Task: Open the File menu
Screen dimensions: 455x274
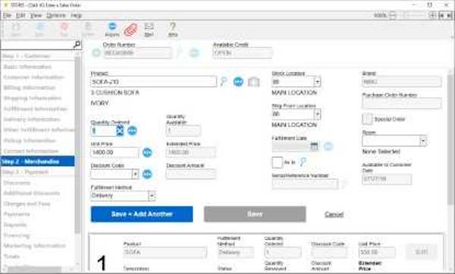Action: pyautogui.click(x=8, y=15)
